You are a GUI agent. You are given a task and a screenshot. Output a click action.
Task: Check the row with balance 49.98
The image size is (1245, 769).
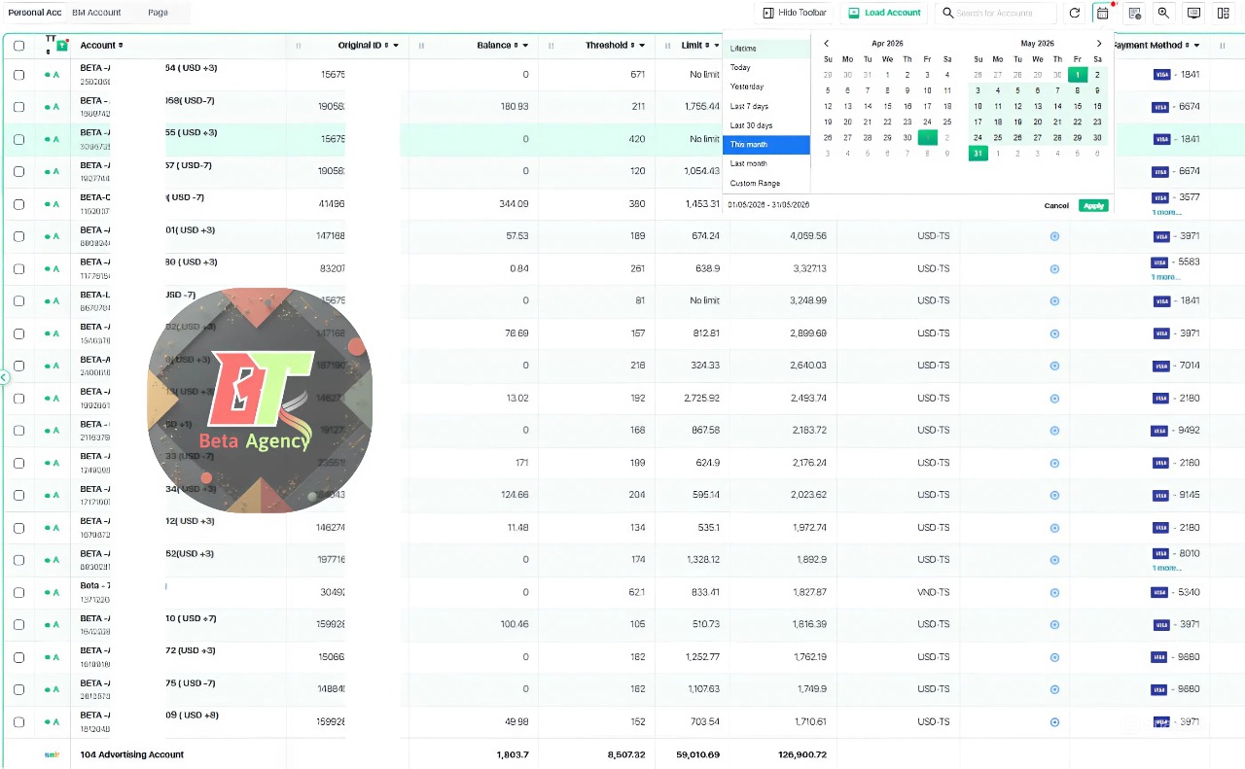[18, 722]
